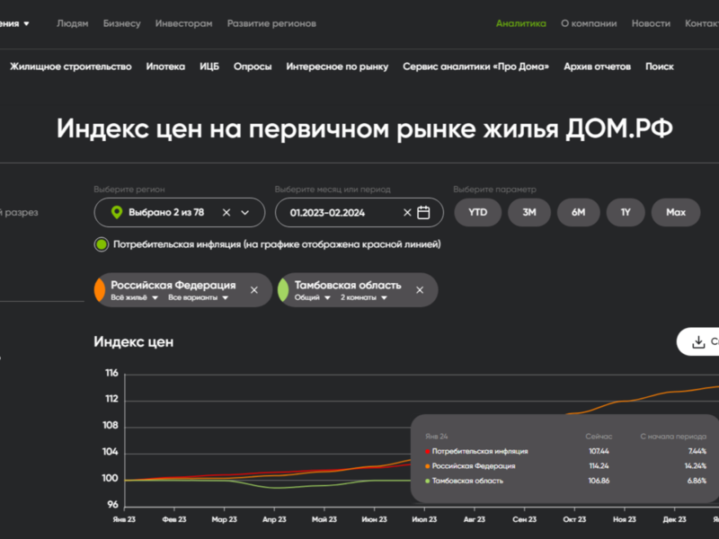Click the period input field 01.2023-02.2024
The width and height of the screenshot is (719, 539).
pos(359,212)
